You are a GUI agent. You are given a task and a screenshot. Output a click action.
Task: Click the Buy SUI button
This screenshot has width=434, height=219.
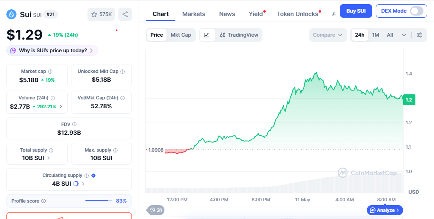tap(356, 11)
